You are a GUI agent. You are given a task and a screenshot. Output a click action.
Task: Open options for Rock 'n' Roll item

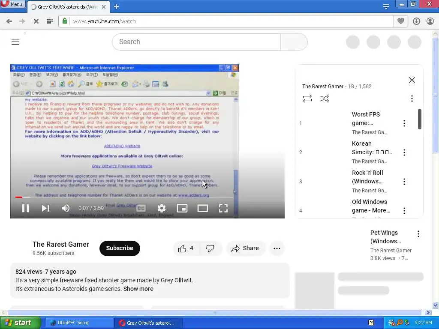point(404,182)
